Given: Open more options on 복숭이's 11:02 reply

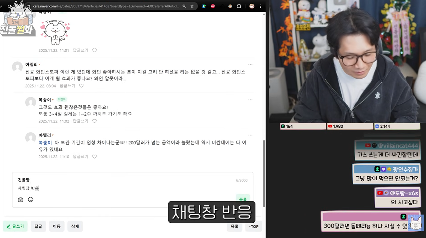Looking at the screenshot, I should click(x=250, y=100).
